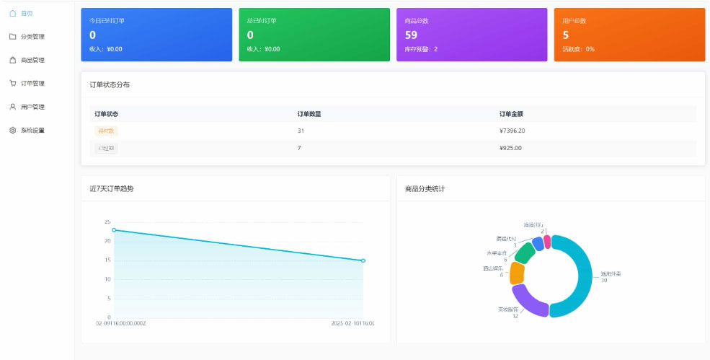
Task: Click the cart icon for 订单管理
Action: [x=12, y=83]
